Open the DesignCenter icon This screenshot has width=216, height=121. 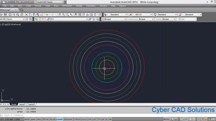coord(80,14)
